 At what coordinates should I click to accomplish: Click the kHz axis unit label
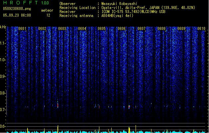click(x=3, y=27)
